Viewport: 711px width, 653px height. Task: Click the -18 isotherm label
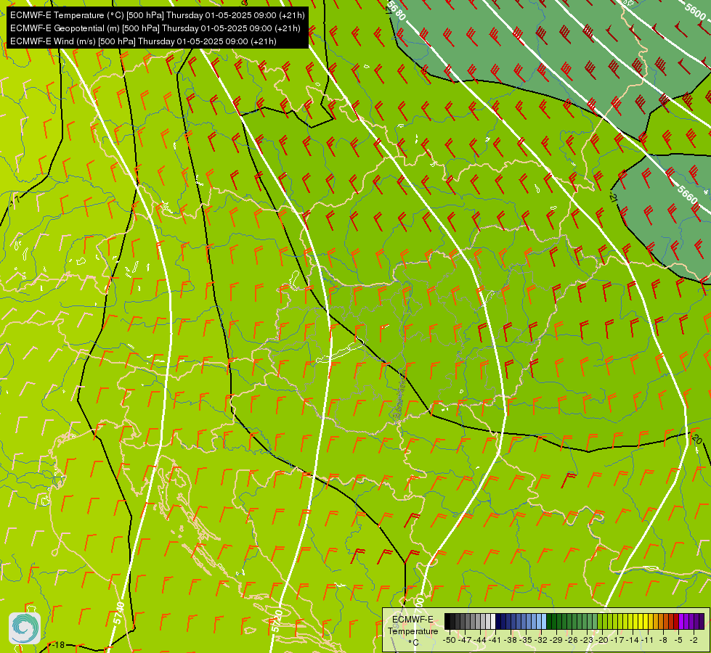point(59,645)
